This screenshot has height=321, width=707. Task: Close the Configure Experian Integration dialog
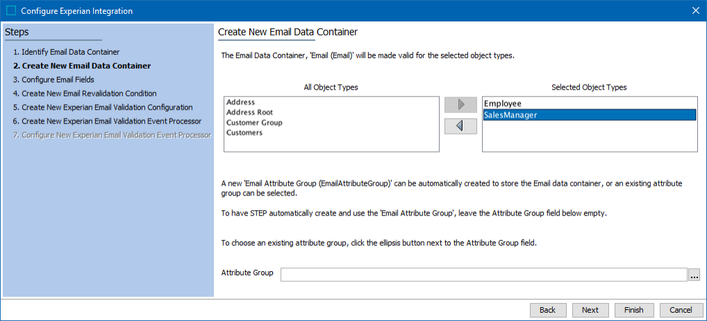coord(696,10)
